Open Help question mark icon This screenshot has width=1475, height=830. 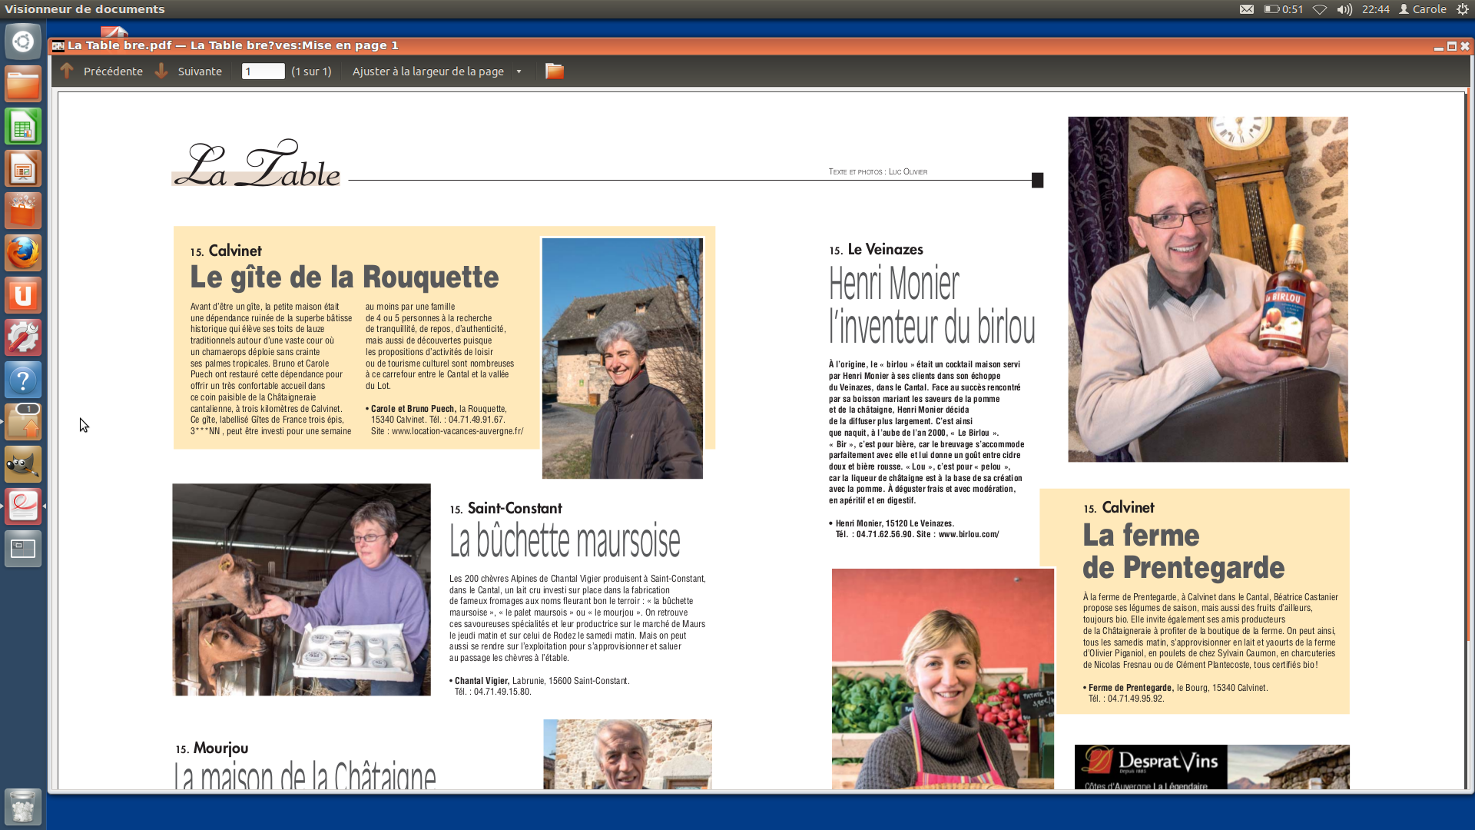click(23, 380)
